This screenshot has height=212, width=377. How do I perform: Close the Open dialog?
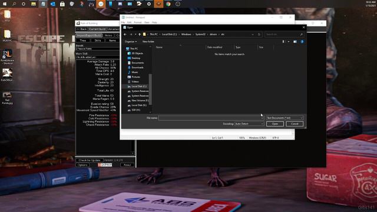tap(304, 28)
